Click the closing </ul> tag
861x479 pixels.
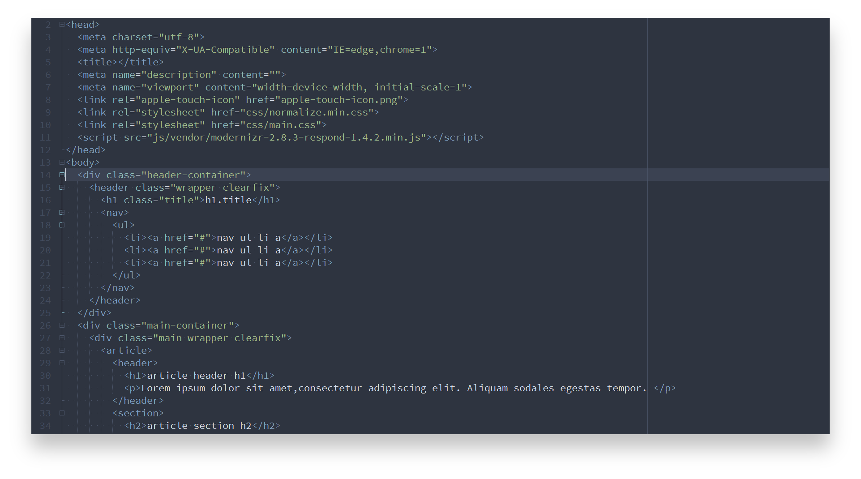(x=127, y=275)
